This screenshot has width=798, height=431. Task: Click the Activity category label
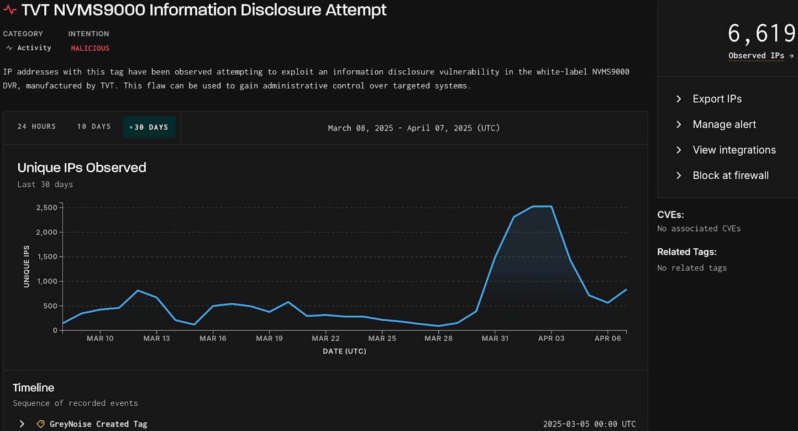coord(34,48)
